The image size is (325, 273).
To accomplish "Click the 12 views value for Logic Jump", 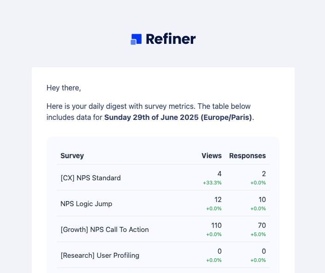I will click(x=218, y=200).
